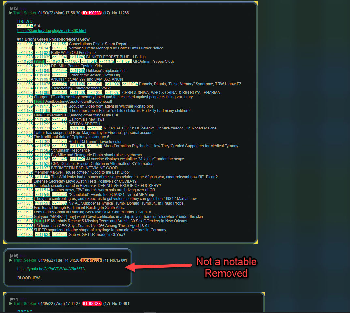Open the 8kun.top deepdigs thread link
Screen dimensions: 350x313
(51, 31)
